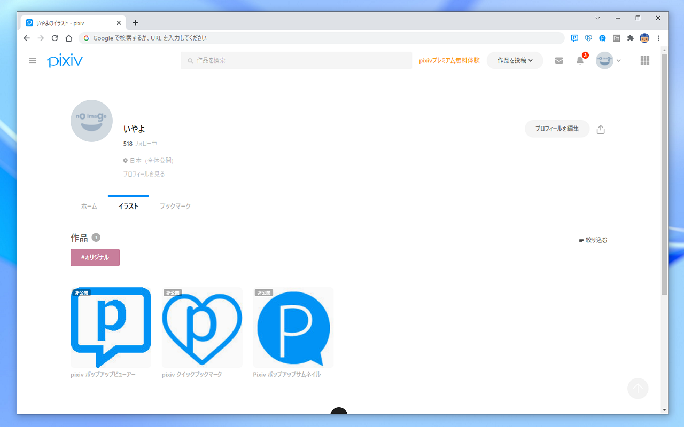This screenshot has height=427, width=684.
Task: Click the 日本（全体公開）location text
Action: 152,161
